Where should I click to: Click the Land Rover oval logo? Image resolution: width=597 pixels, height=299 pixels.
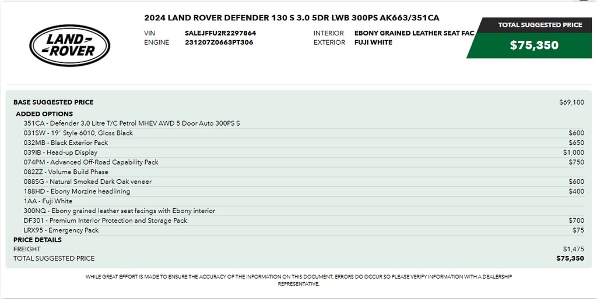70,45
